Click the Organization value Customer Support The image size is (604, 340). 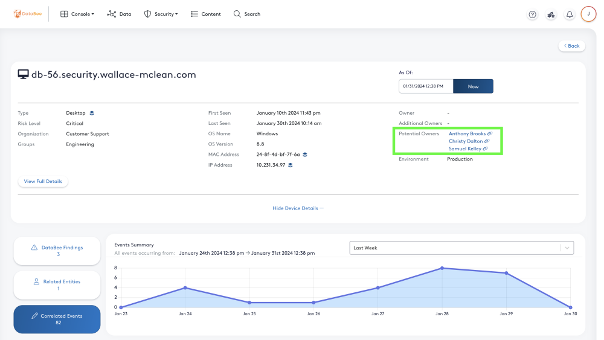(x=88, y=134)
